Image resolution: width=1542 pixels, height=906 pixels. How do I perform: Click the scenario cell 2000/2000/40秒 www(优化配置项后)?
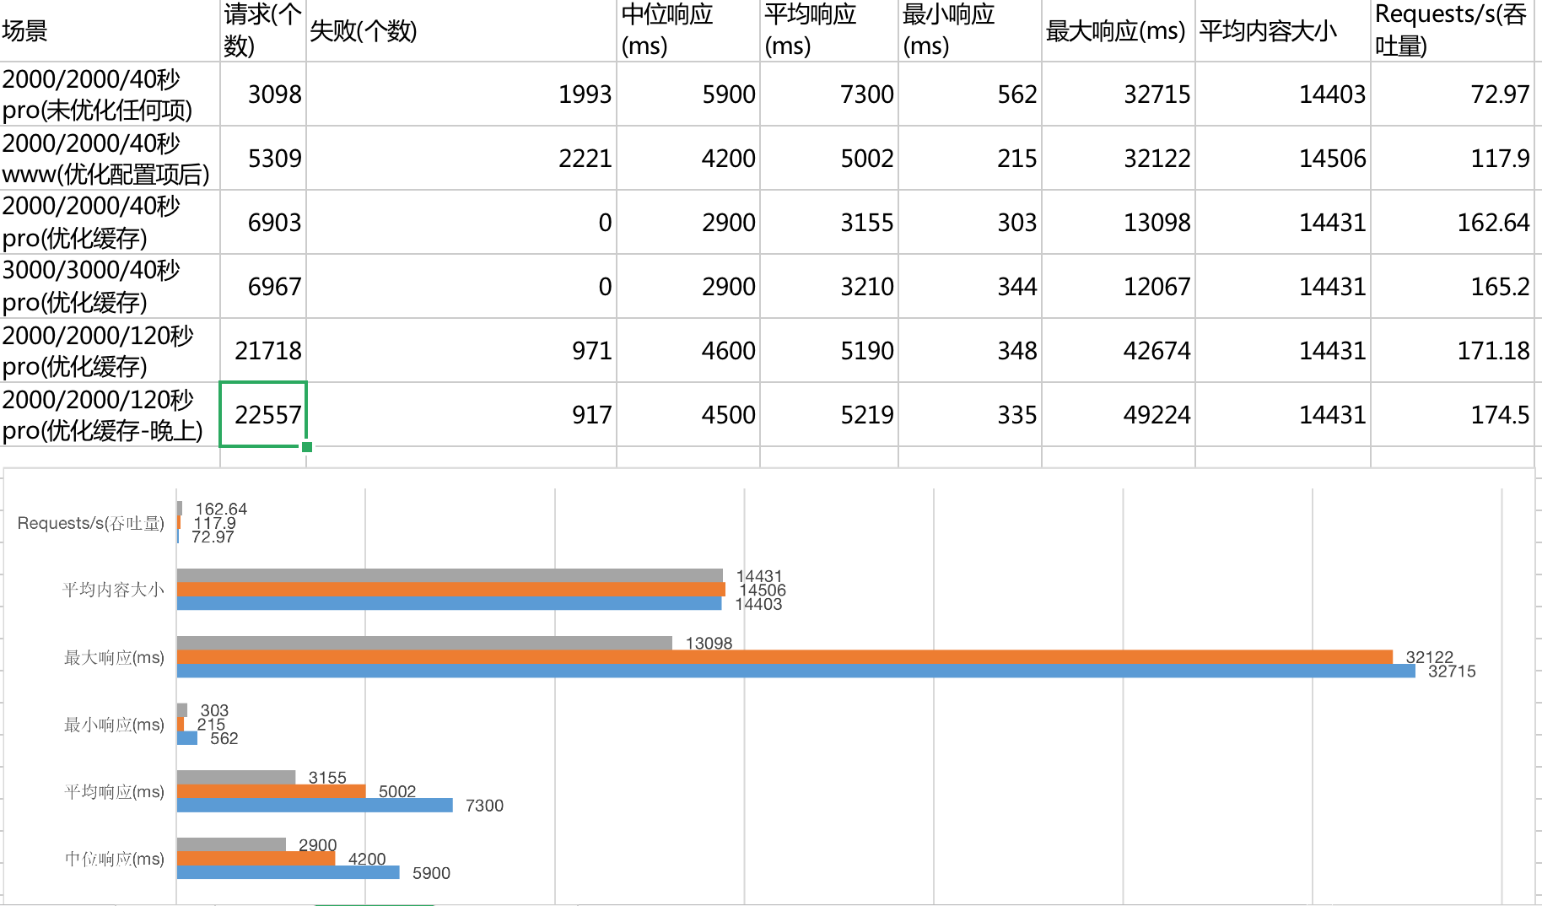(x=110, y=159)
